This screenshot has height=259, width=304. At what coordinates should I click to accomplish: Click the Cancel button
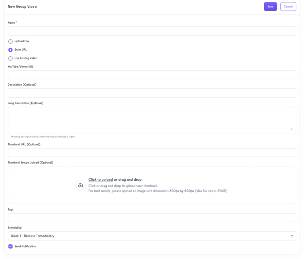pos(288,6)
